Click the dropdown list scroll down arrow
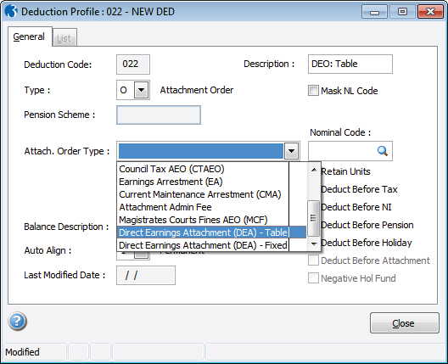Screen dimensions: 448x364 pyautogui.click(x=314, y=244)
